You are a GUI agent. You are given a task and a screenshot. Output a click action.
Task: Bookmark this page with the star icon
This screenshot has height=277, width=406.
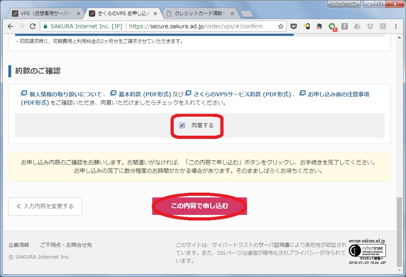click(x=280, y=26)
